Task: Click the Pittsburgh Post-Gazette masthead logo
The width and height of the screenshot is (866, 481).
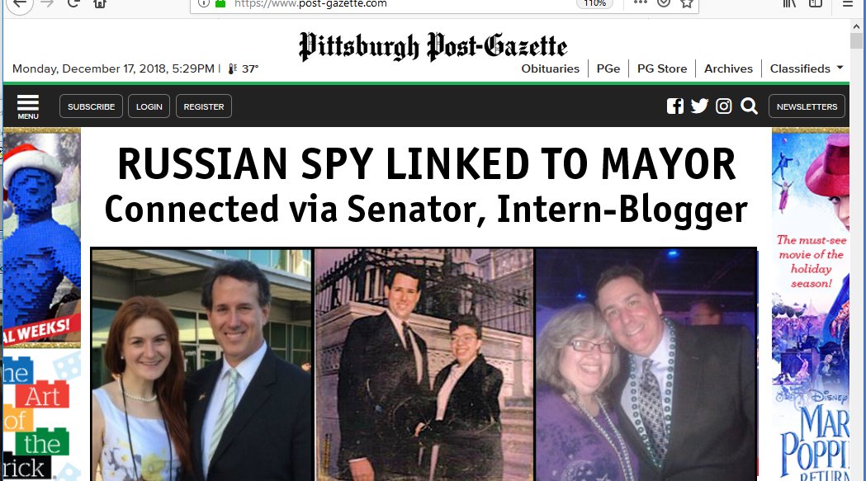Action: pyautogui.click(x=433, y=46)
